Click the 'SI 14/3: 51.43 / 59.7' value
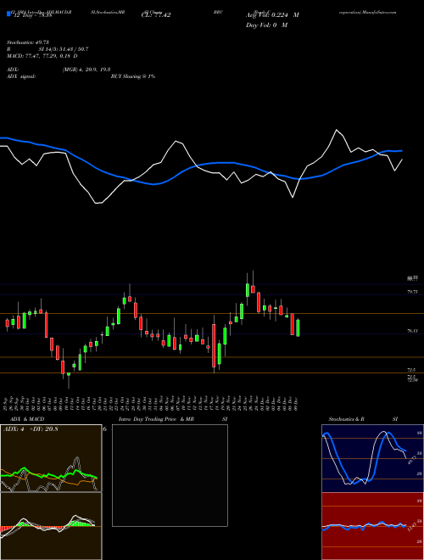 [x=64, y=49]
